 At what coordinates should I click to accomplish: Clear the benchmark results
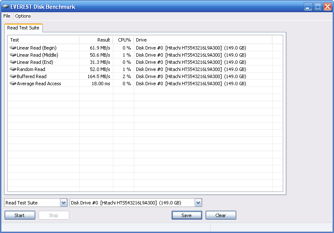221,215
